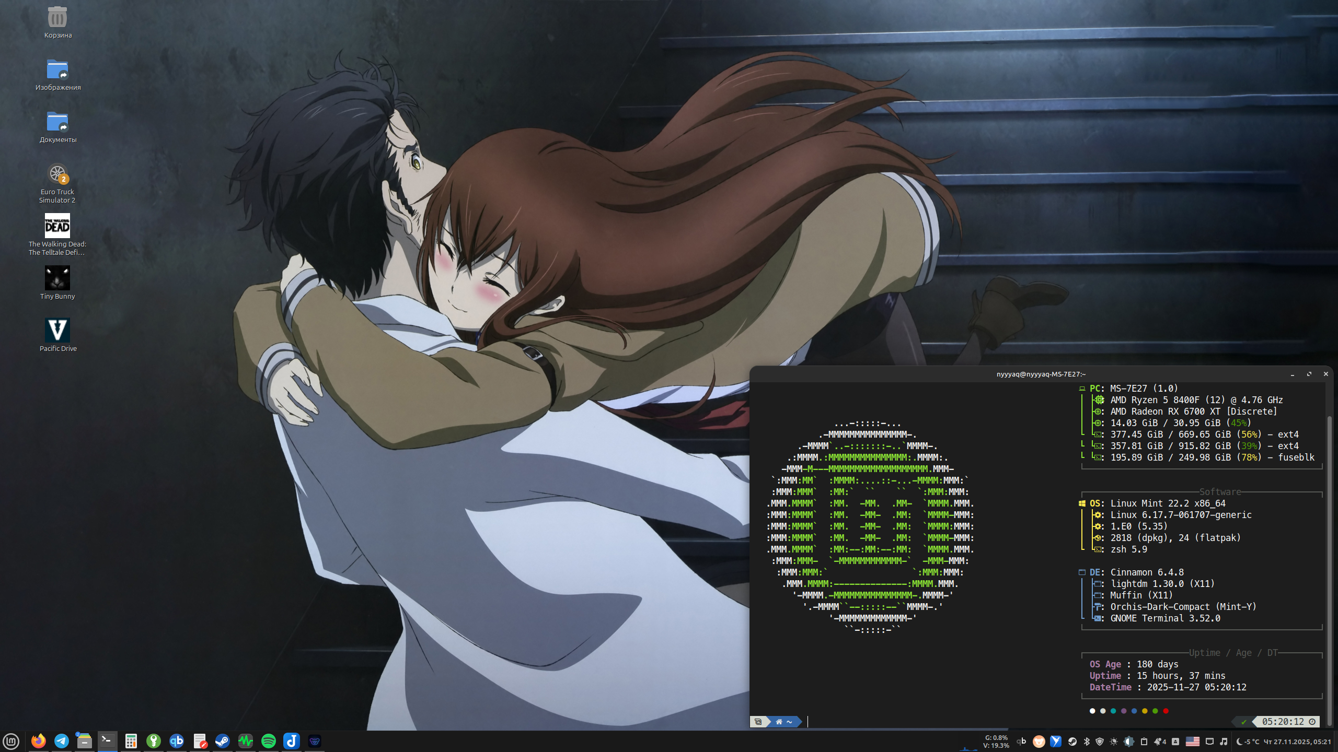This screenshot has height=752, width=1338.
Task: Toggle Bluetooth tray icon
Action: click(x=1087, y=741)
